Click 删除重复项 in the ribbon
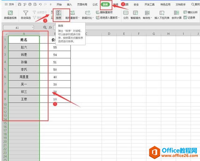This screenshot has height=161, width=200. (x=104, y=12)
